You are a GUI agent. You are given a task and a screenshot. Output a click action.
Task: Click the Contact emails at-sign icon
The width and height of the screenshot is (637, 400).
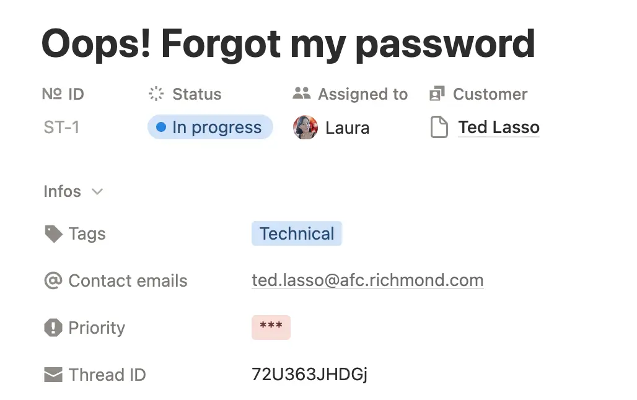click(x=53, y=280)
